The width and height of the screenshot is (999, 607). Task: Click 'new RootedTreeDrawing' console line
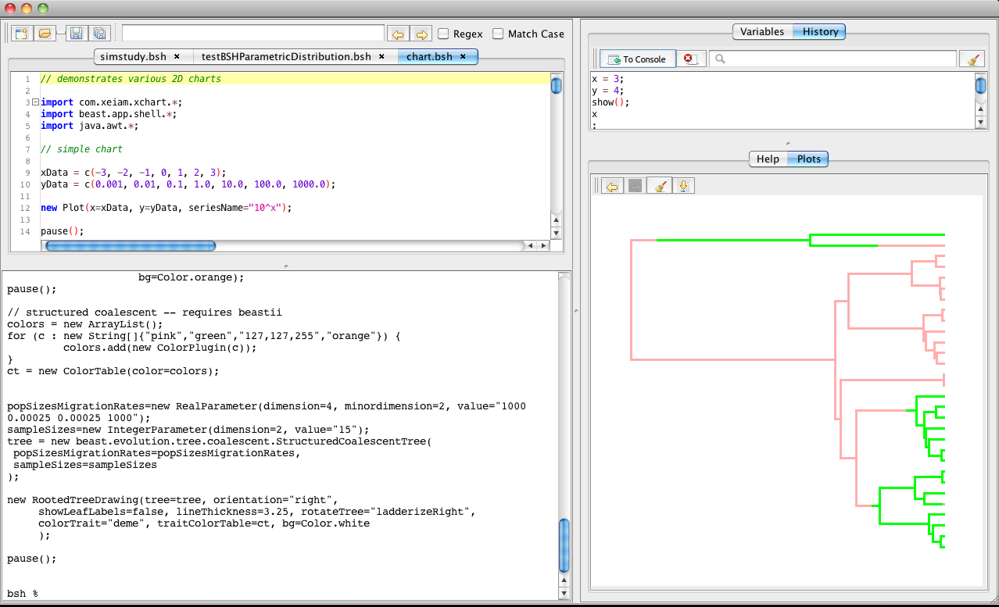pyautogui.click(x=173, y=500)
